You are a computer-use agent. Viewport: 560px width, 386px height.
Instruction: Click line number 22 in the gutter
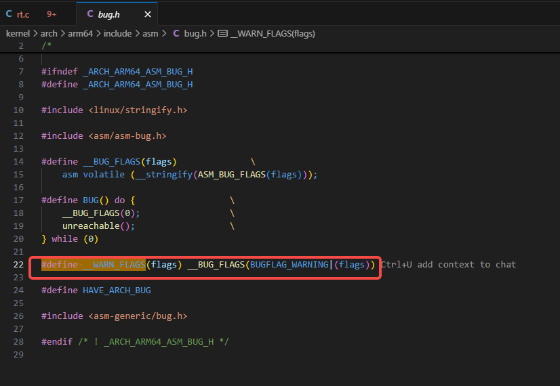pos(18,265)
